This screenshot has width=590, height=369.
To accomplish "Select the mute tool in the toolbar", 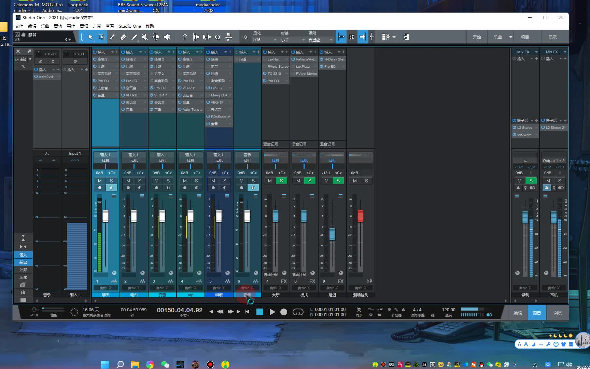I will pyautogui.click(x=145, y=37).
